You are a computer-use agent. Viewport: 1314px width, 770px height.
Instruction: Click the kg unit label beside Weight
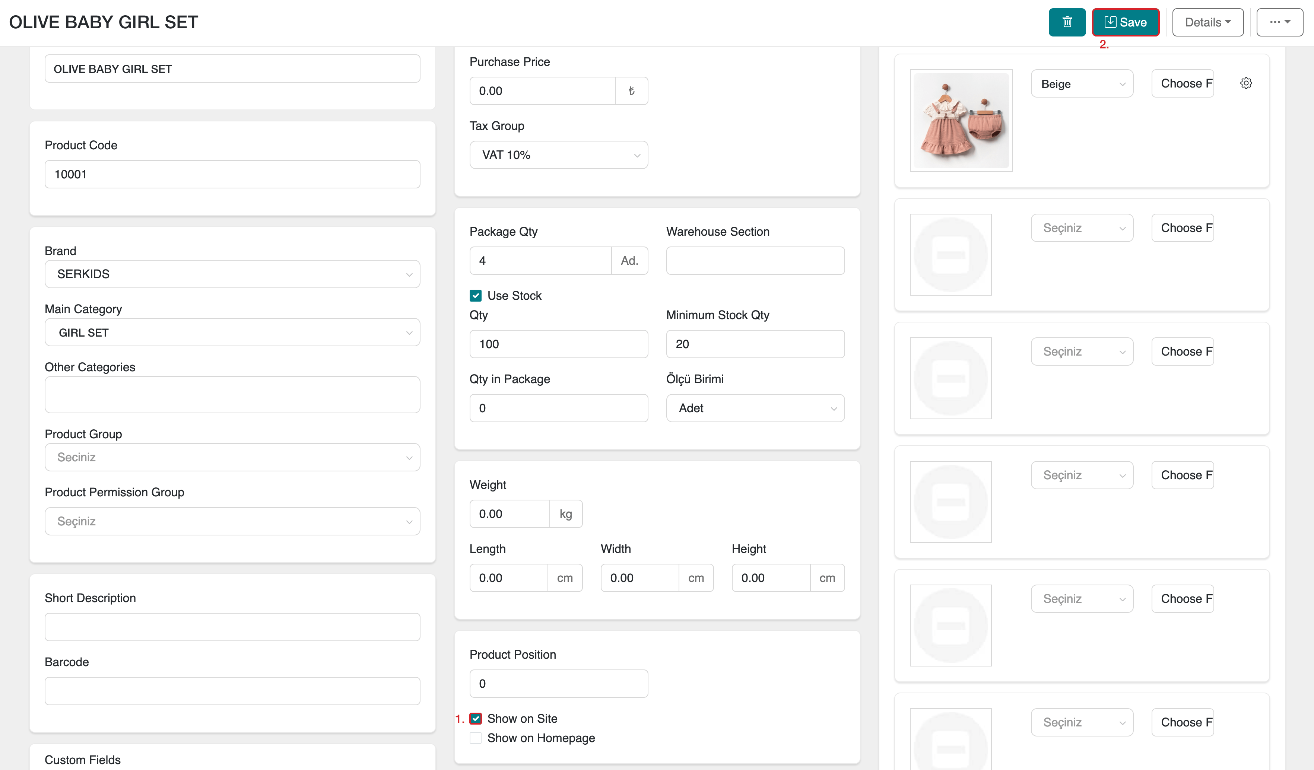565,515
